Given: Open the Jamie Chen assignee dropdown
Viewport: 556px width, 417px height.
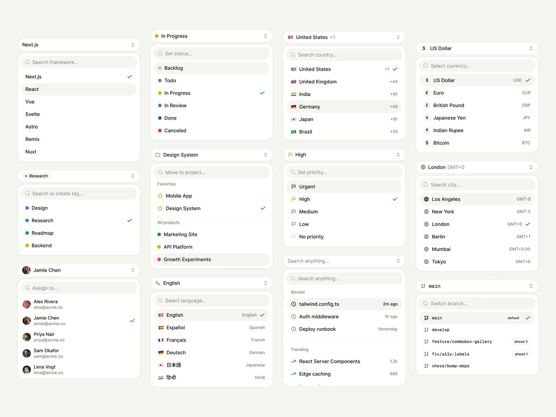Looking at the screenshot, I should pyautogui.click(x=79, y=270).
